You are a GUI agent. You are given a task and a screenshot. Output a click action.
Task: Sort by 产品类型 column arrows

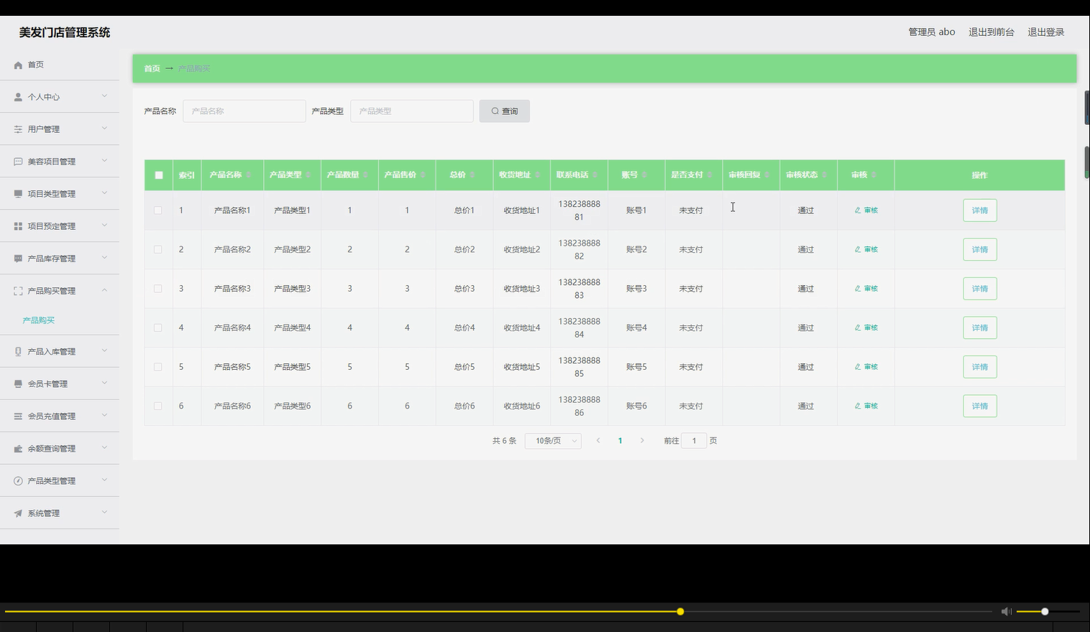(x=308, y=175)
